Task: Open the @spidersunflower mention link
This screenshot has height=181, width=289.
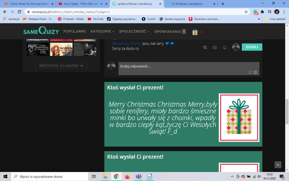Action: [x=127, y=43]
